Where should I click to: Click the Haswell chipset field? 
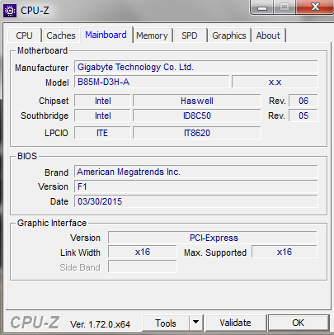tap(197, 101)
